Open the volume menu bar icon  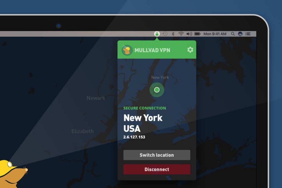[x=189, y=34]
